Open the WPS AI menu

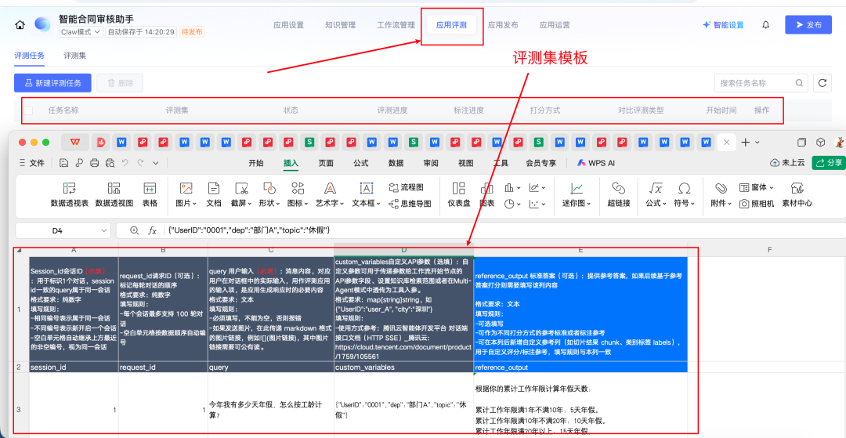point(595,163)
